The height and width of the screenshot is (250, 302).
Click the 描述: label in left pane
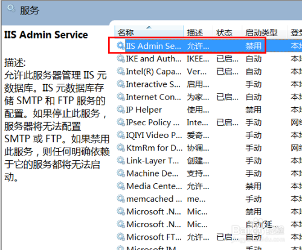pos(15,62)
